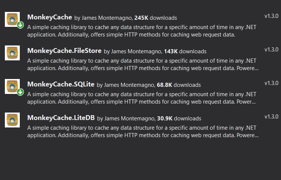Click the MonkeyCache package description text
The image size is (281, 180).
pyautogui.click(x=142, y=31)
